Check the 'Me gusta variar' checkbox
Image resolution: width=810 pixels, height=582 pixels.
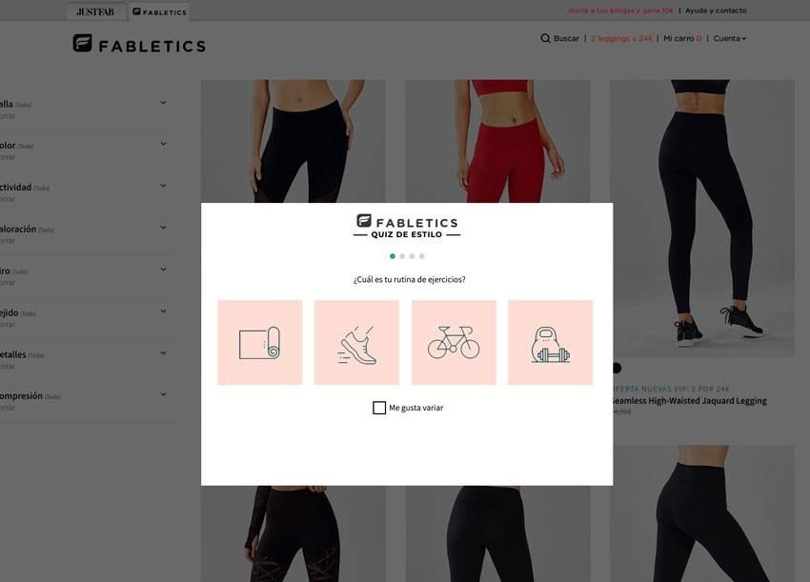[x=379, y=408]
